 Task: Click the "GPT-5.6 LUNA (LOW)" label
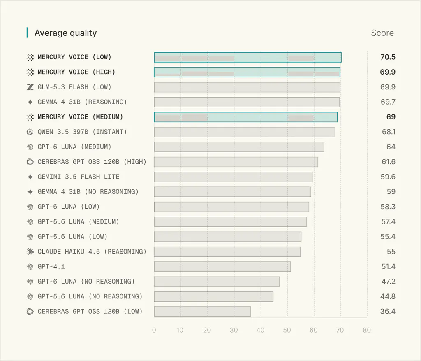tap(72, 237)
